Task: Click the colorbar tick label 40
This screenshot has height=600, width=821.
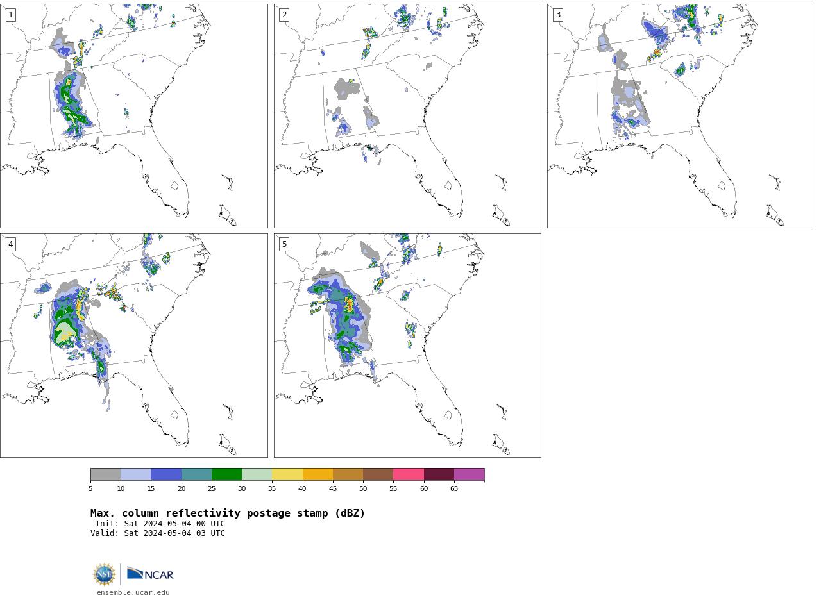Action: 303,489
